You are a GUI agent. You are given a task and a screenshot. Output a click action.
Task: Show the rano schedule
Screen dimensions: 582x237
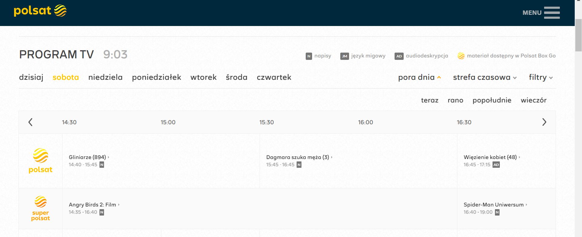456,100
